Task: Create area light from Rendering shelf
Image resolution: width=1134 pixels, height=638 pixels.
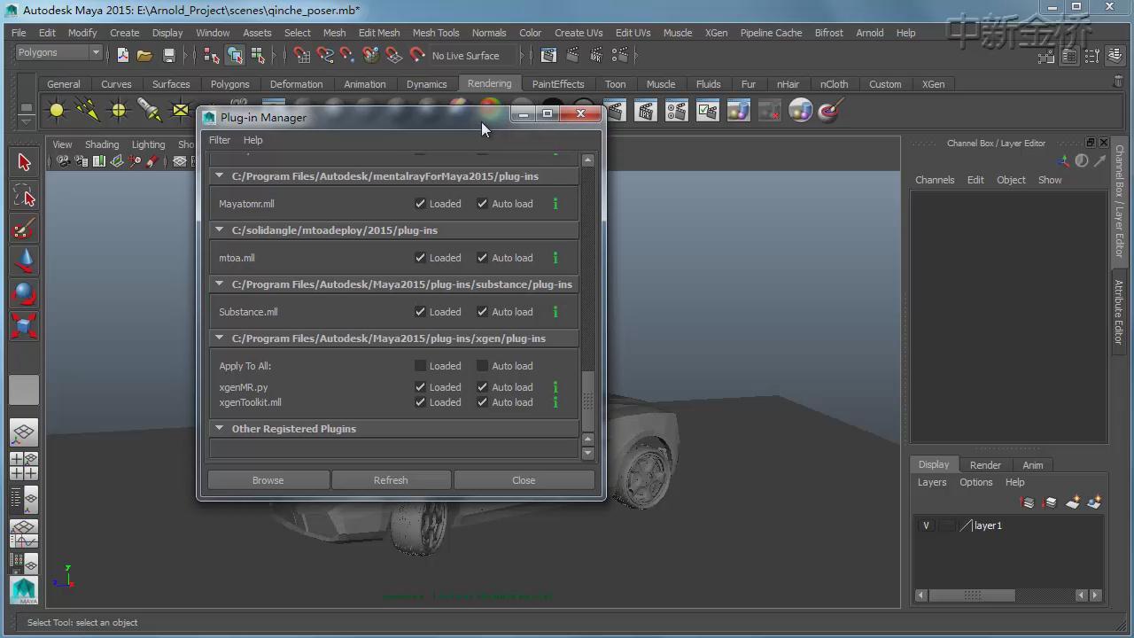Action: pos(181,111)
